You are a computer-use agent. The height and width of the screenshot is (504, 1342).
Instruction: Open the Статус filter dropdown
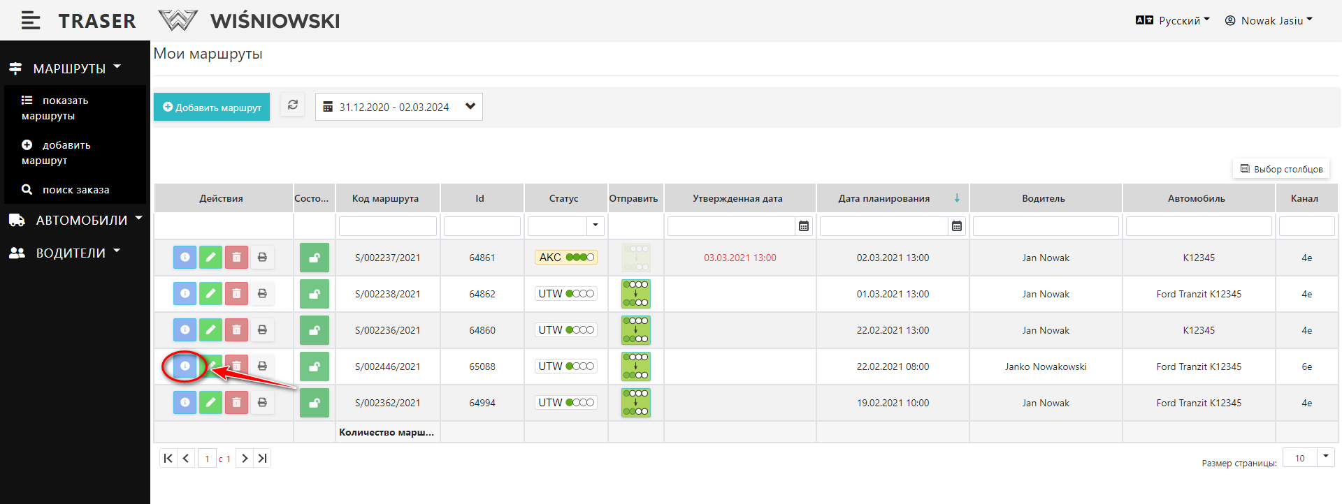point(595,225)
